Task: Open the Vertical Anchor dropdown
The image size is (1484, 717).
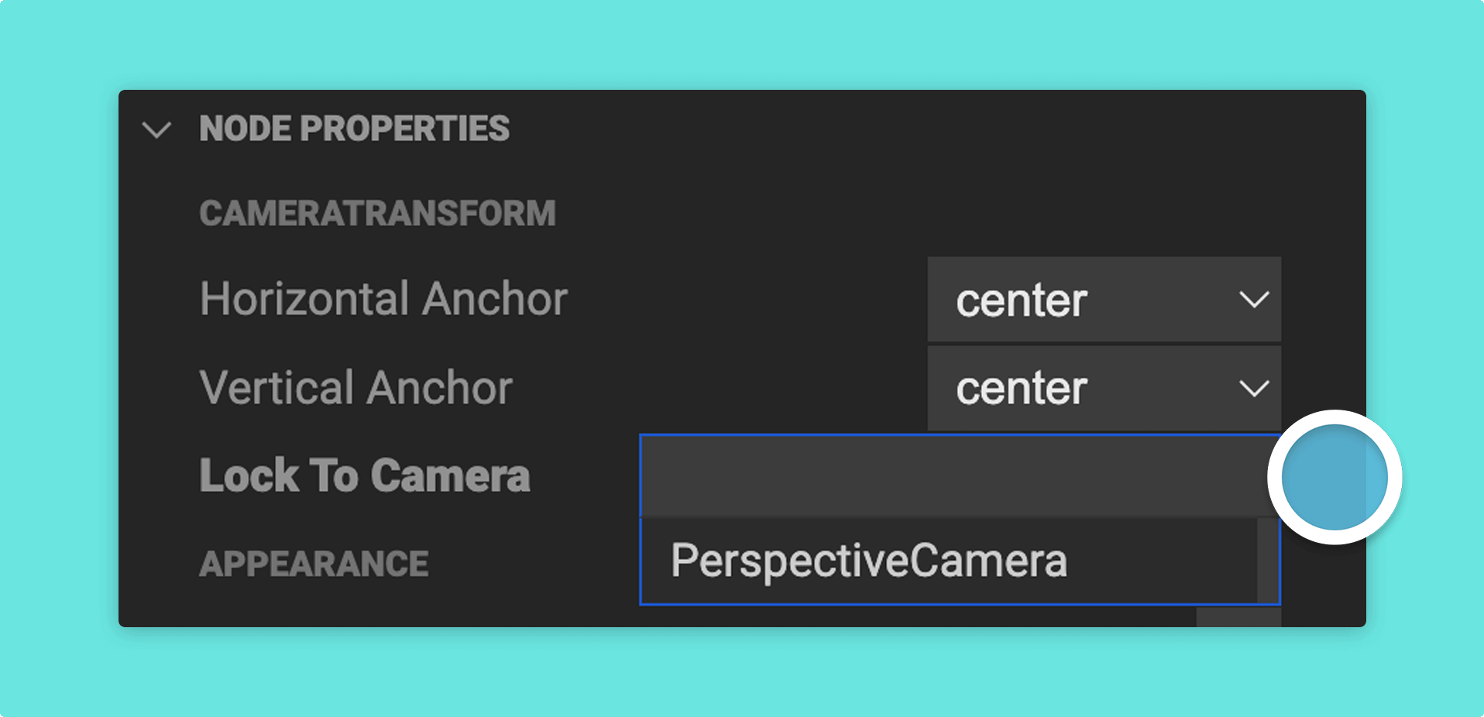Action: [1104, 388]
